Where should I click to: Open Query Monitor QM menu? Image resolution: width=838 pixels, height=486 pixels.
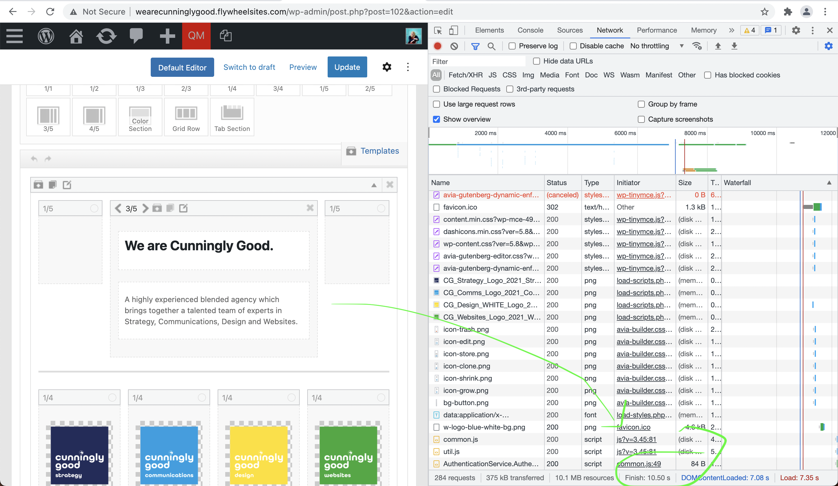196,36
